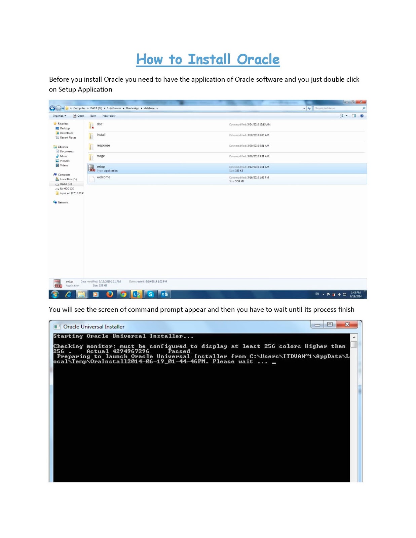Click 'Oracle App' in the breadcrumb path
This screenshot has width=416, height=538.
[x=133, y=108]
